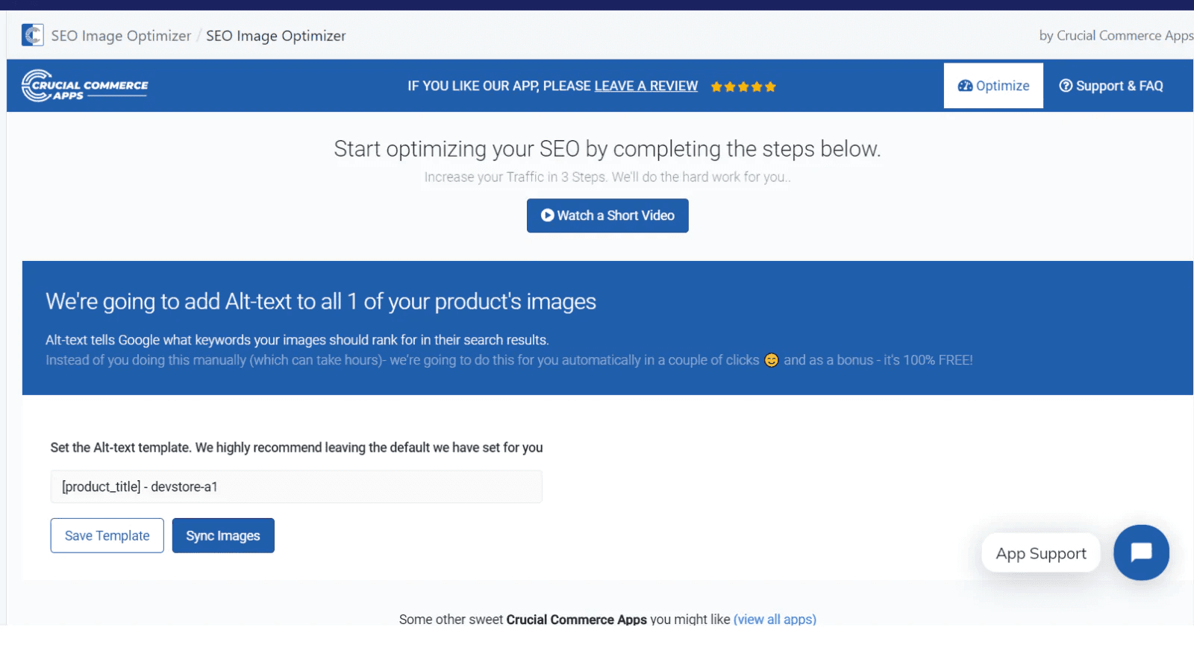Click the play icon on Watch a Short Video
Image resolution: width=1194 pixels, height=671 pixels.
pyautogui.click(x=548, y=215)
